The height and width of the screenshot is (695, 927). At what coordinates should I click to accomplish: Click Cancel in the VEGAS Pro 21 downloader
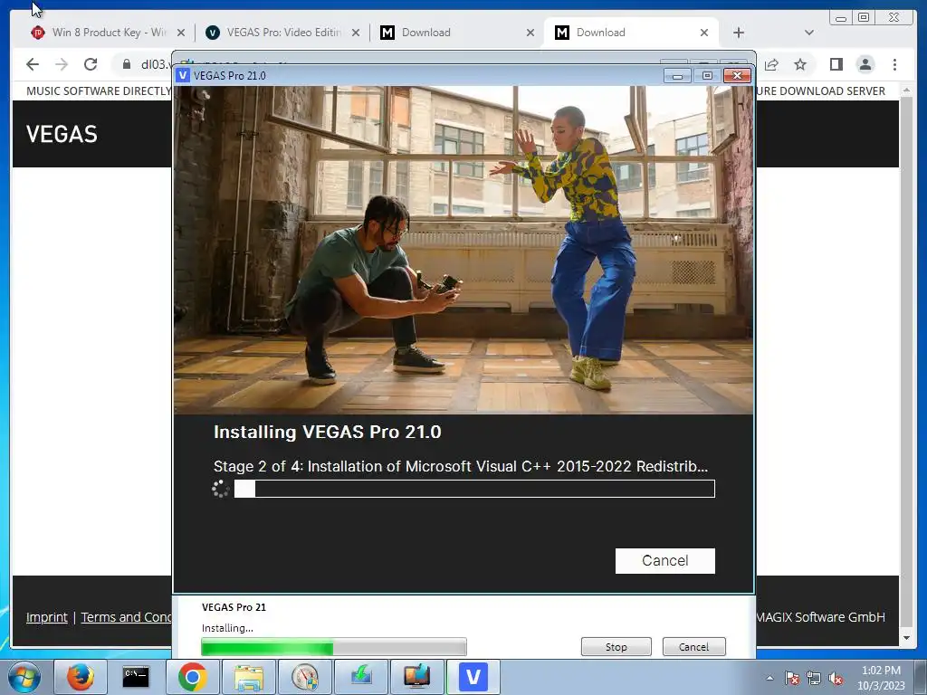click(693, 646)
